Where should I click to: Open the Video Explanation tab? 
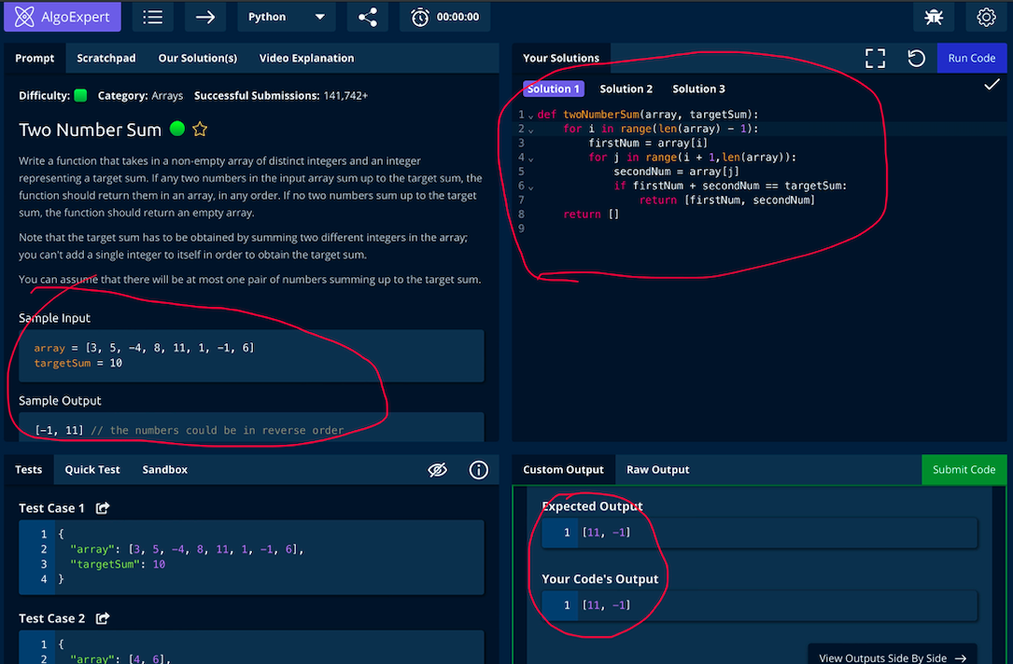[306, 58]
